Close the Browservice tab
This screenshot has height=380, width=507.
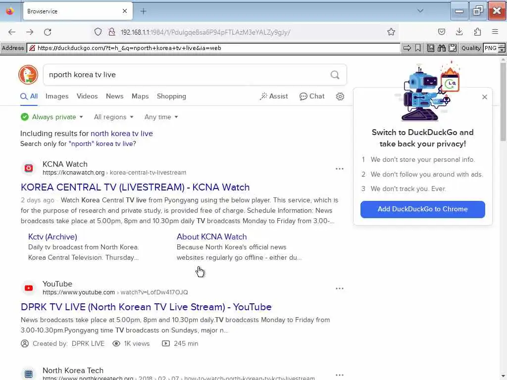coord(125,11)
